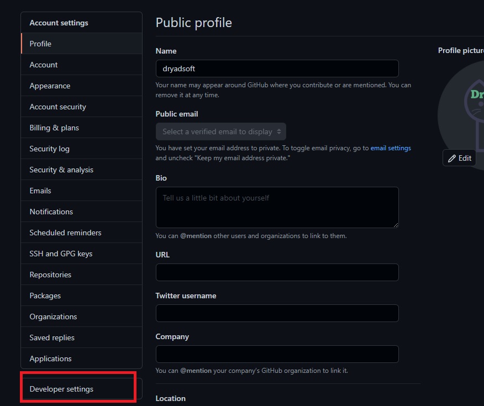Select Organizations in sidebar
This screenshot has width=484, height=406.
(x=81, y=316)
